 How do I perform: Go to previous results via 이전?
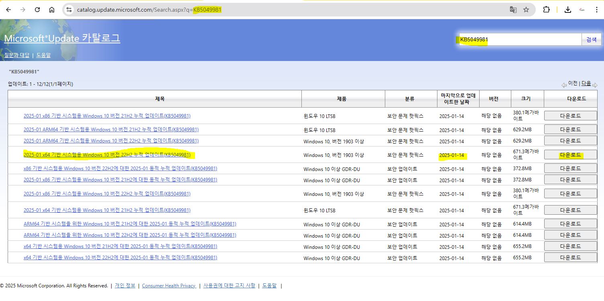pos(572,83)
